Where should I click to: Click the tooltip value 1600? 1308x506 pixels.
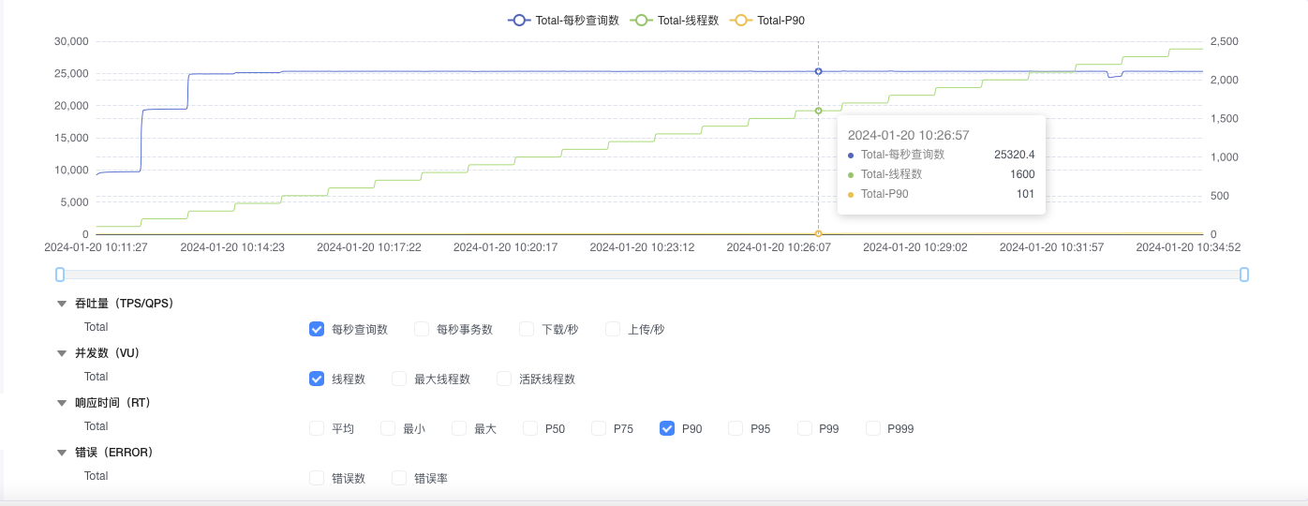coord(1022,174)
